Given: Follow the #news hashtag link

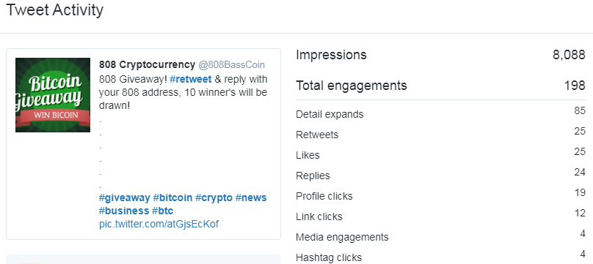Looking at the screenshot, I should click(x=251, y=197).
